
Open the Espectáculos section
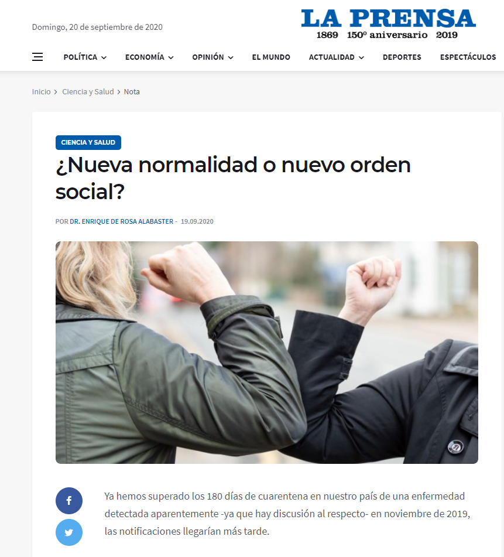click(468, 57)
